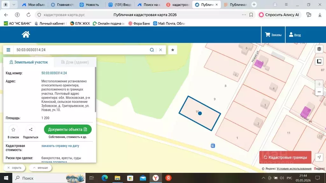326x183 pixels.
Task: Collapse details with меньше button
Action: coord(40,168)
